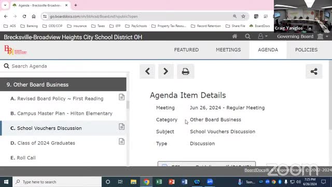Click the Windows taskbar search box
Screen dimensions: 332x187
(x=57, y=182)
